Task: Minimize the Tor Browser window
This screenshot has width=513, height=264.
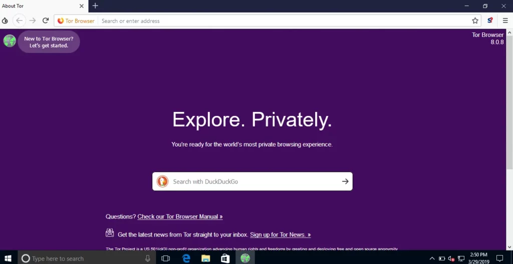Action: click(466, 6)
